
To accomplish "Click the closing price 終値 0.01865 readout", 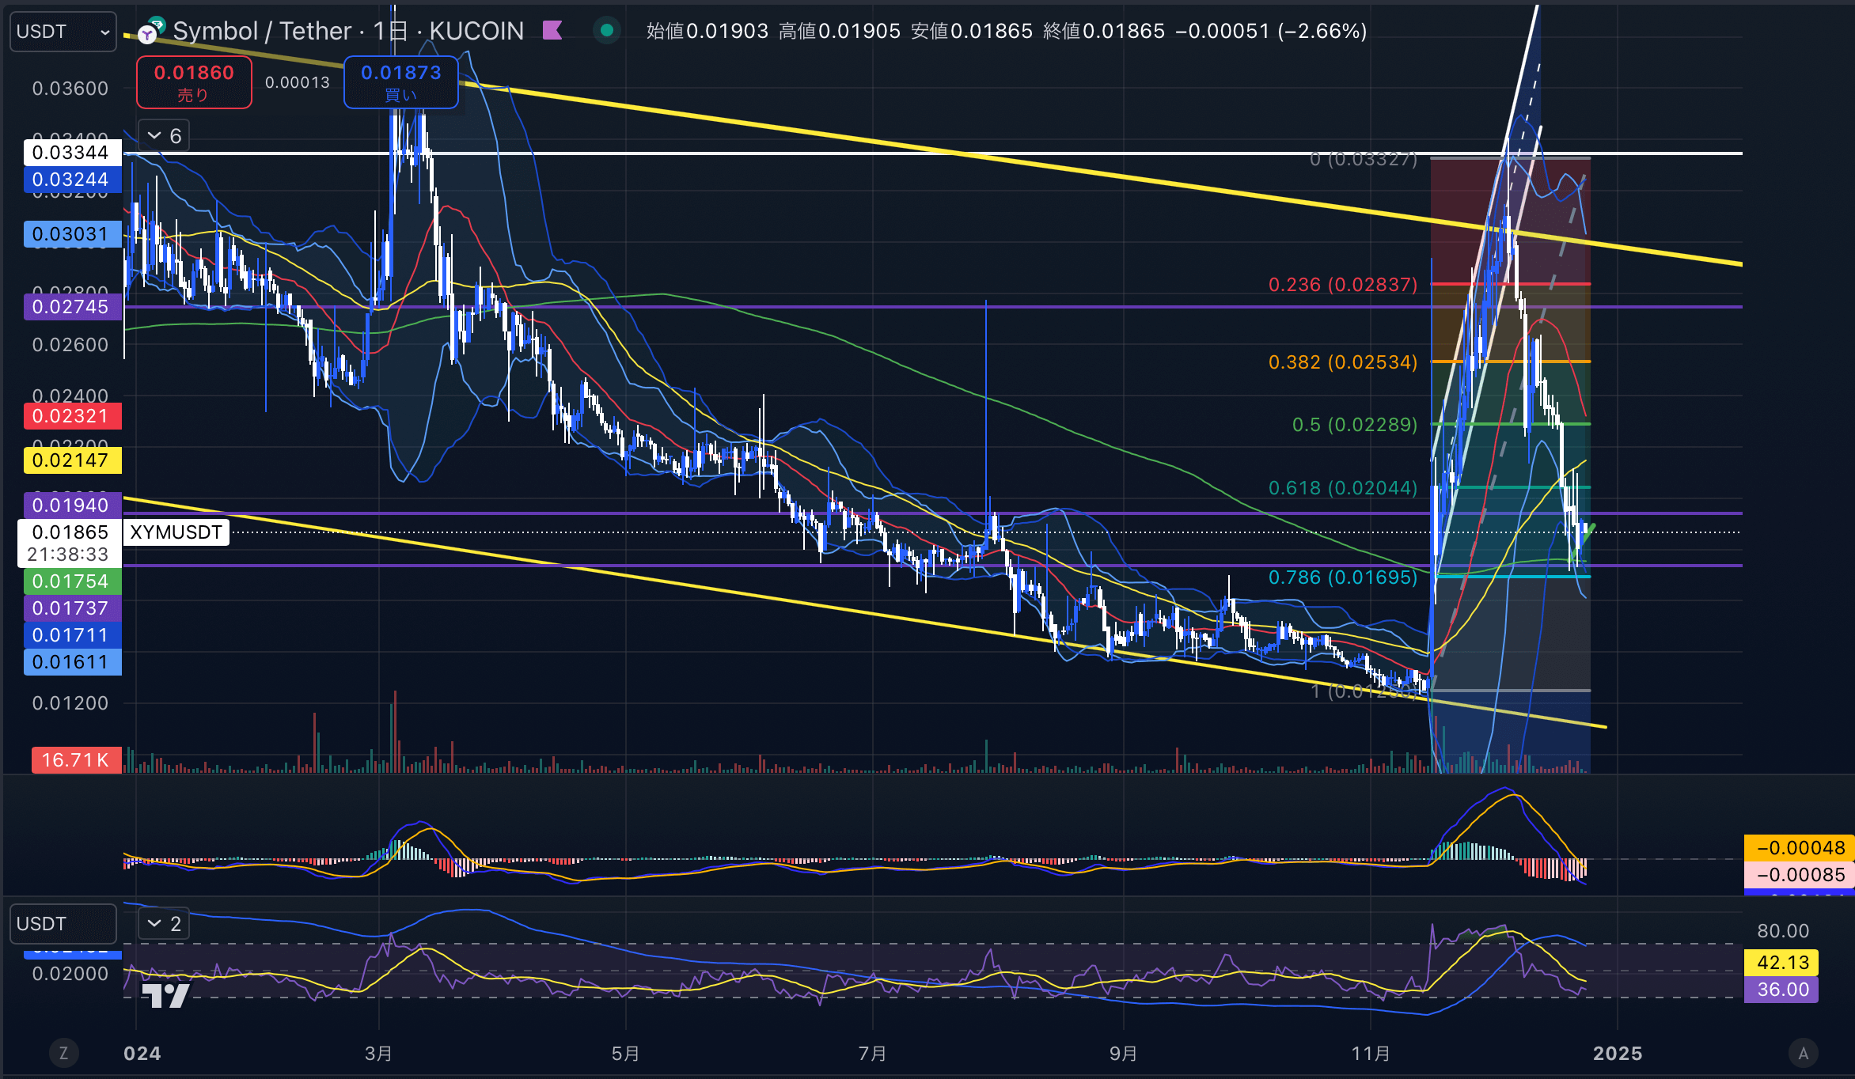I will [1104, 31].
